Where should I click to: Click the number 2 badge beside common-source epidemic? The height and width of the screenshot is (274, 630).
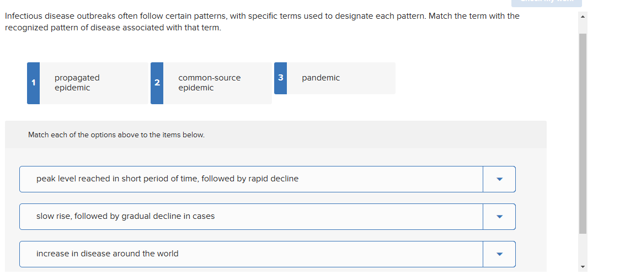click(x=157, y=83)
